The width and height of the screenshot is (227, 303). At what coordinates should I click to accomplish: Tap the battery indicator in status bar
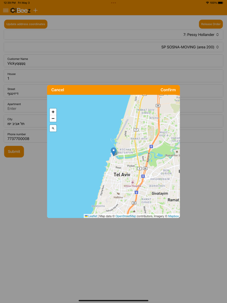[x=220, y=3]
